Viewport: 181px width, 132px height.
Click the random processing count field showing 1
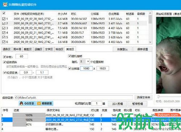97,104
